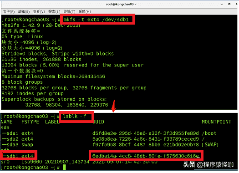Image resolution: width=239 pixels, height=173 pixels.
Task: Click the 20210907_143734 label
Action: click(67, 162)
